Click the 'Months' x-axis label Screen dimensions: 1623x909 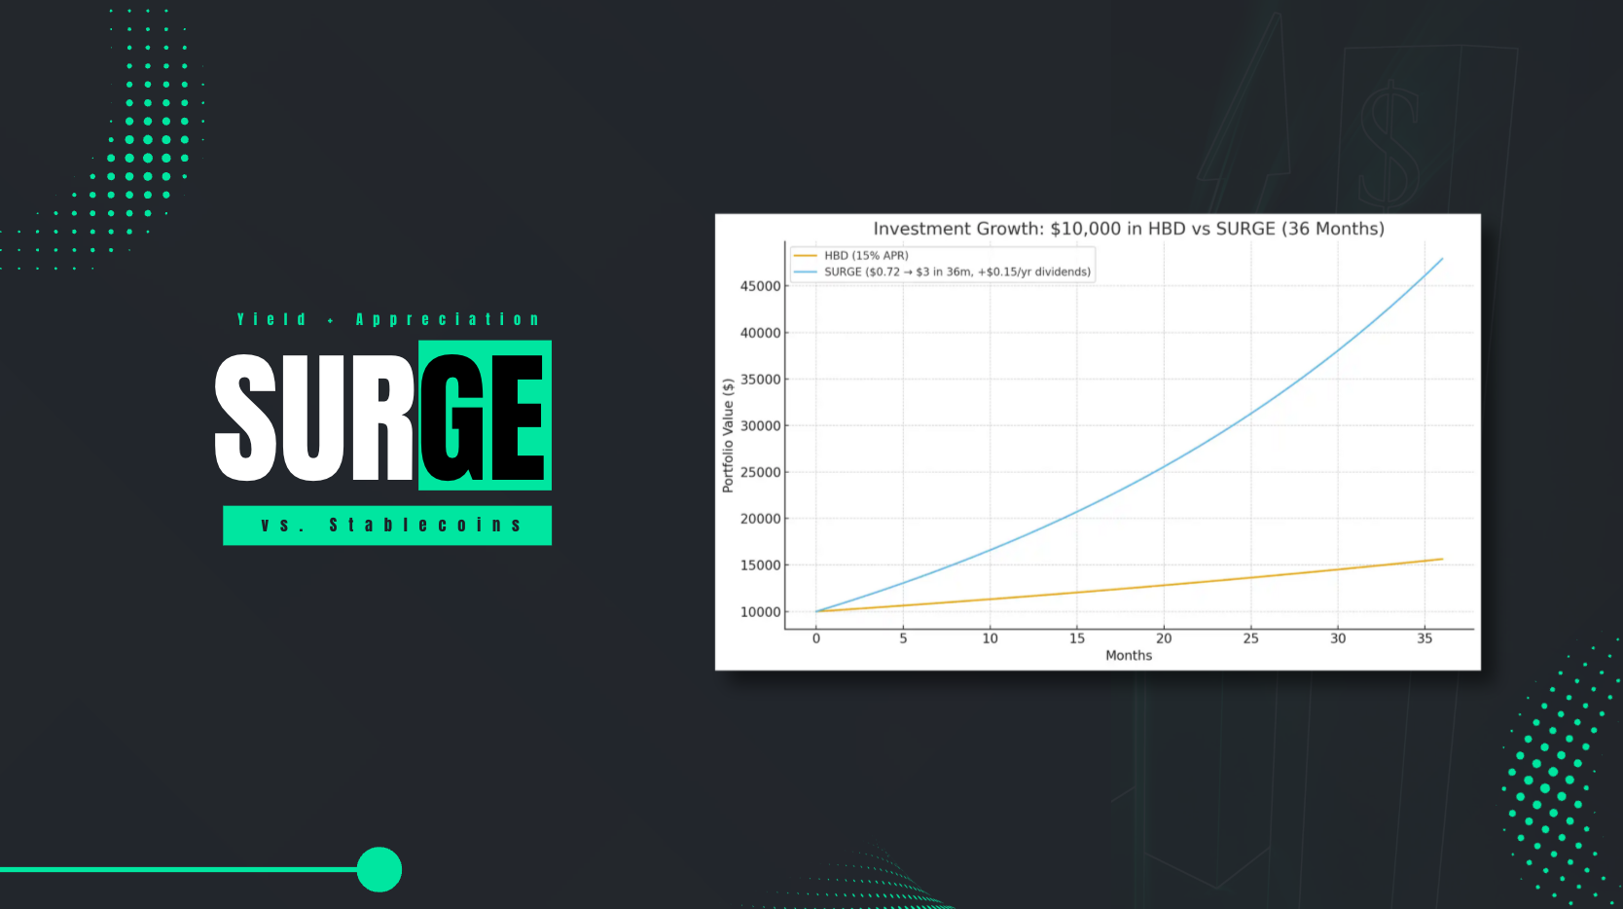click(x=1129, y=656)
